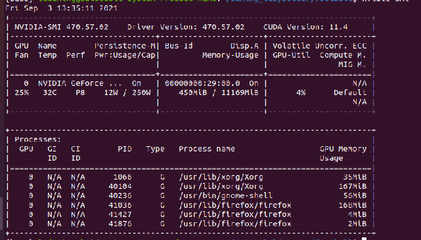Click the 167MiB Xorg memory usage
Image resolution: width=421 pixels, height=240 pixels.
coord(352,186)
